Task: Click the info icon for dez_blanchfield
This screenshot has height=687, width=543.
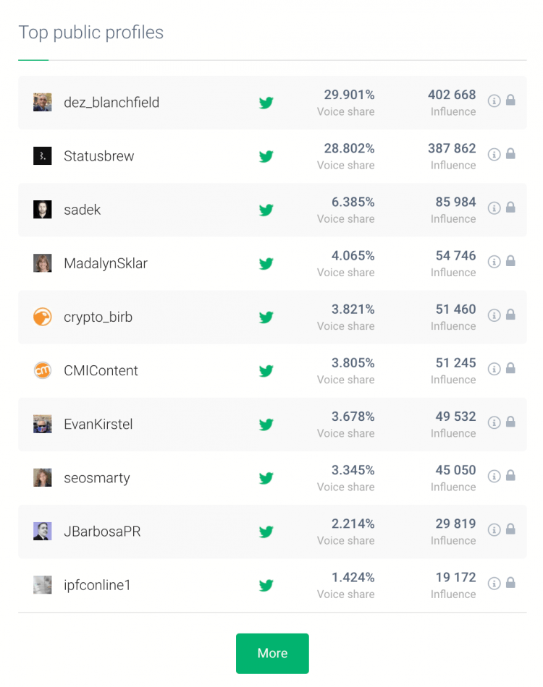Action: pyautogui.click(x=494, y=101)
